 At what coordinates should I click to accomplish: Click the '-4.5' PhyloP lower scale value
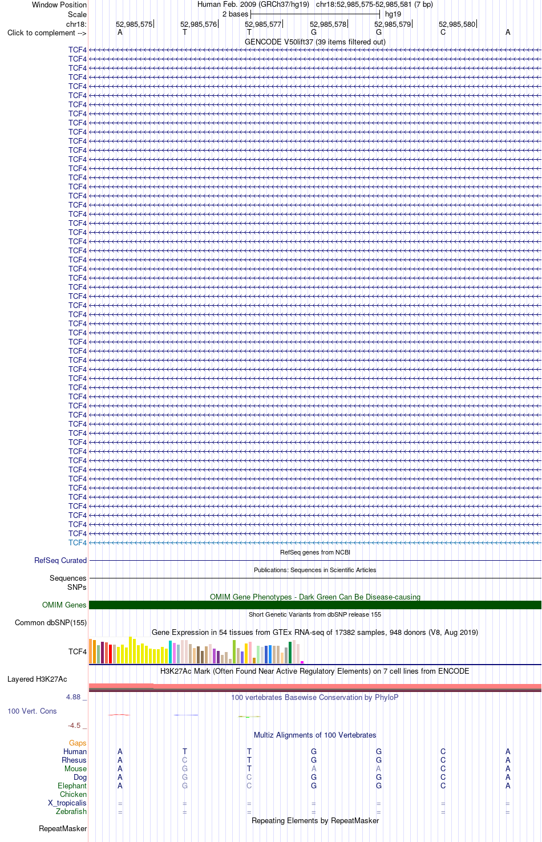click(74, 726)
